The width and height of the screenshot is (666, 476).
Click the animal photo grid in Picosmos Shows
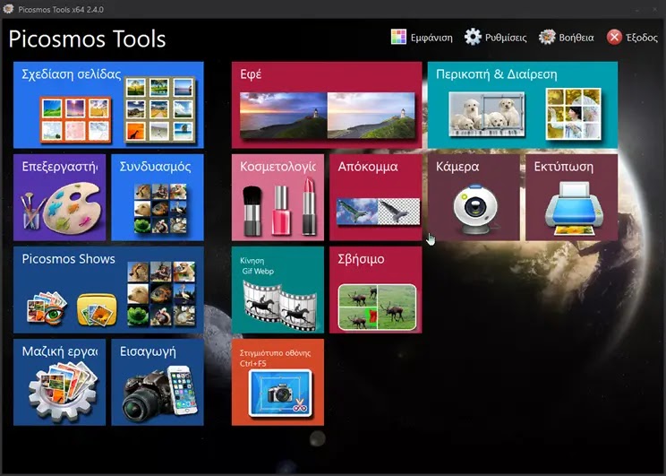click(x=161, y=294)
